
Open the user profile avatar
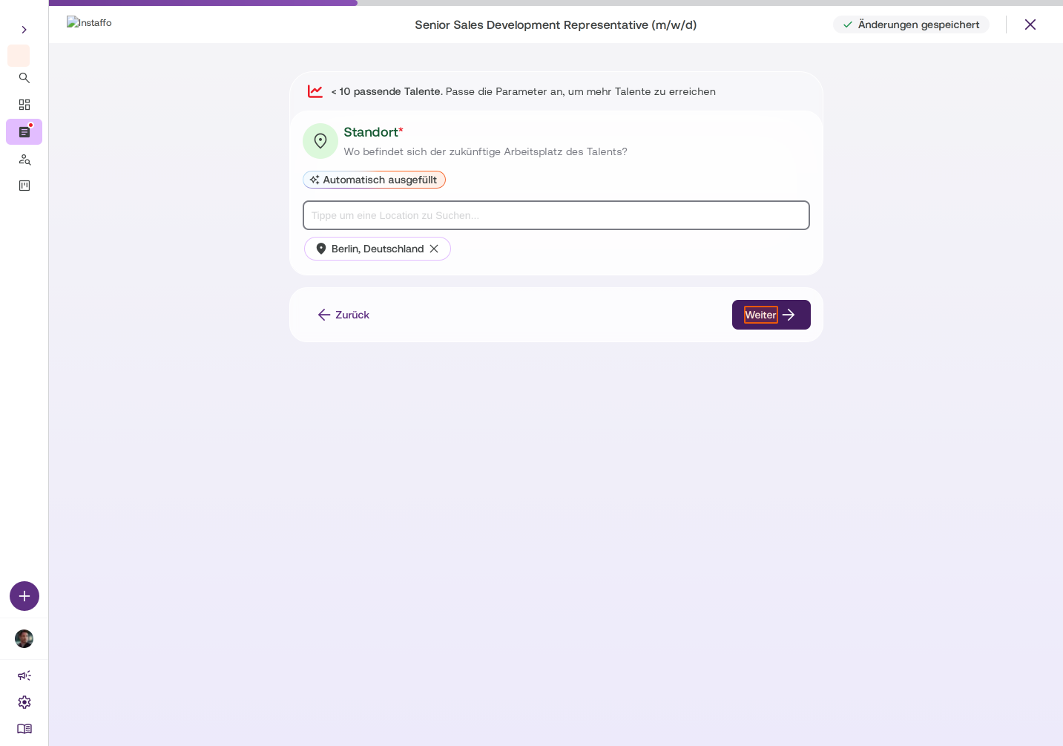coord(24,639)
